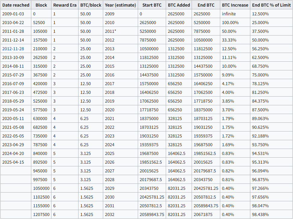This screenshot has height=219, width=293.
Task: Click the 98.438% of limit cell
Action: click(261, 214)
